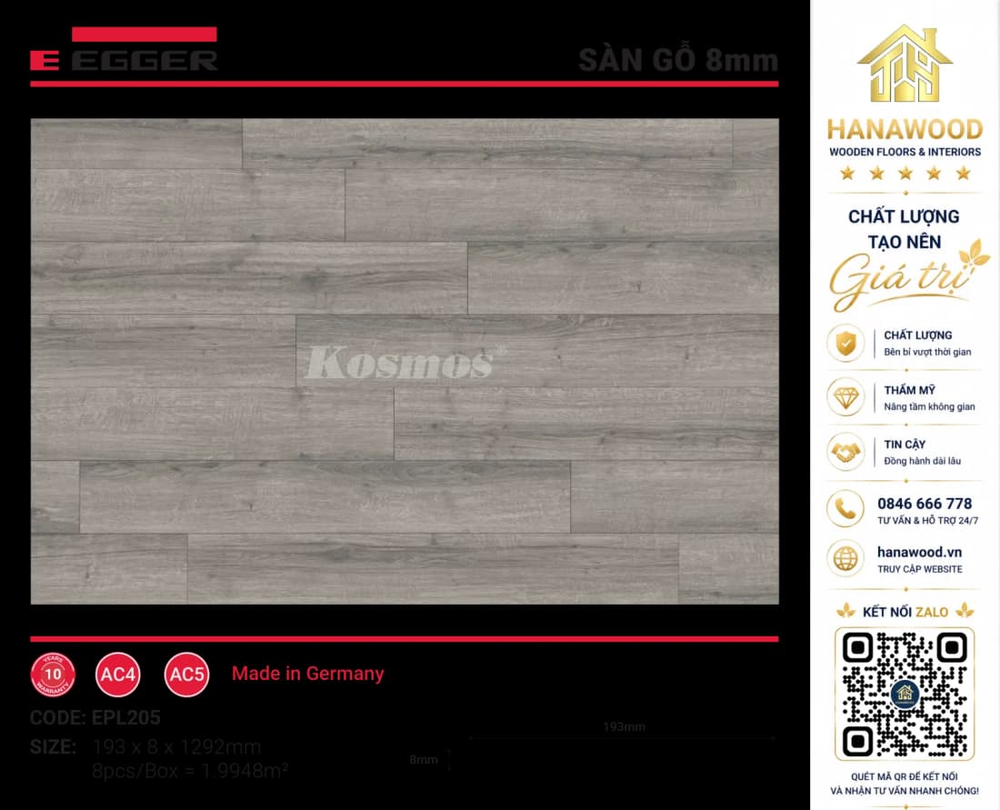Click "QUÉT MÃ QR ĐỂ KẾT NỐI" text
Screen dimensions: 1000x810
coord(905,777)
